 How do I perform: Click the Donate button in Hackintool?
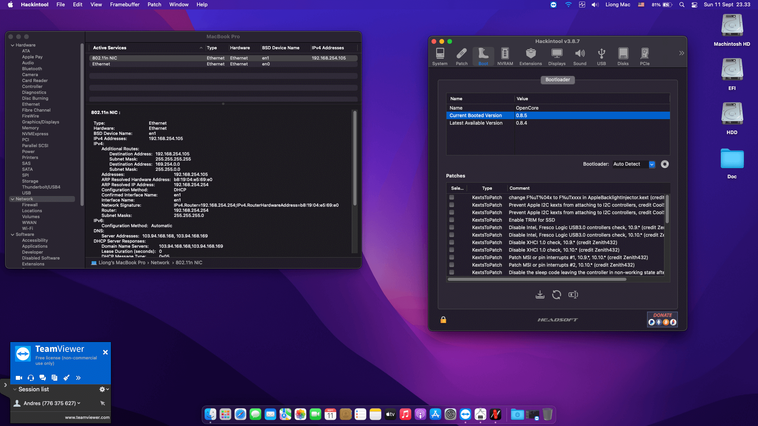coord(662,319)
